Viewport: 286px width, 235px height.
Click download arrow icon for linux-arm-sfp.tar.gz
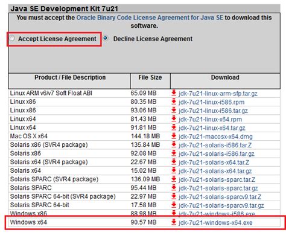pyautogui.click(x=174, y=93)
